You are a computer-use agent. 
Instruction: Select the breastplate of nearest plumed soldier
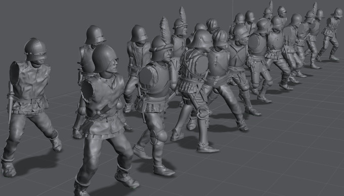coord(155,80)
